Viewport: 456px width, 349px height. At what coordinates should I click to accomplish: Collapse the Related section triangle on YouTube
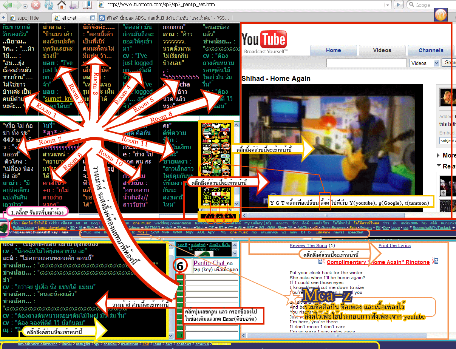438,166
